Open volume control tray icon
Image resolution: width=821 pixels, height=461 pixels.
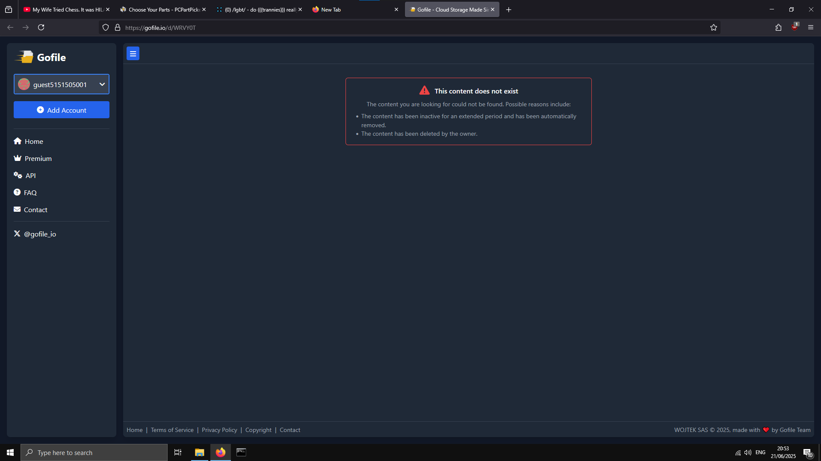coord(748,452)
